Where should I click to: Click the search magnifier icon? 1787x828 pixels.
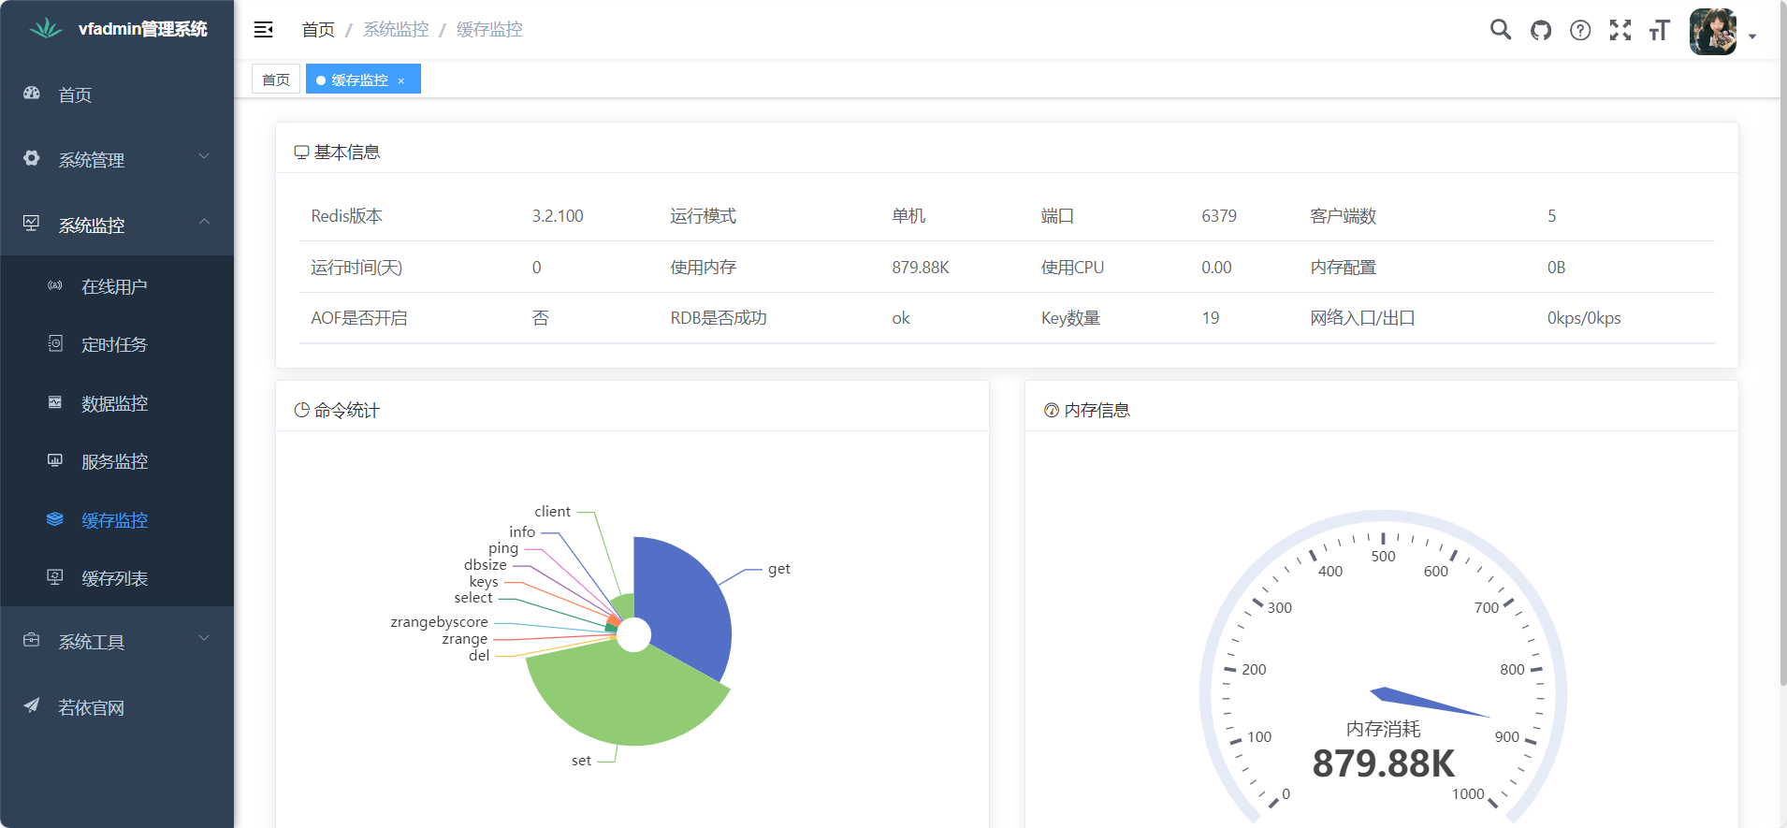1500,30
